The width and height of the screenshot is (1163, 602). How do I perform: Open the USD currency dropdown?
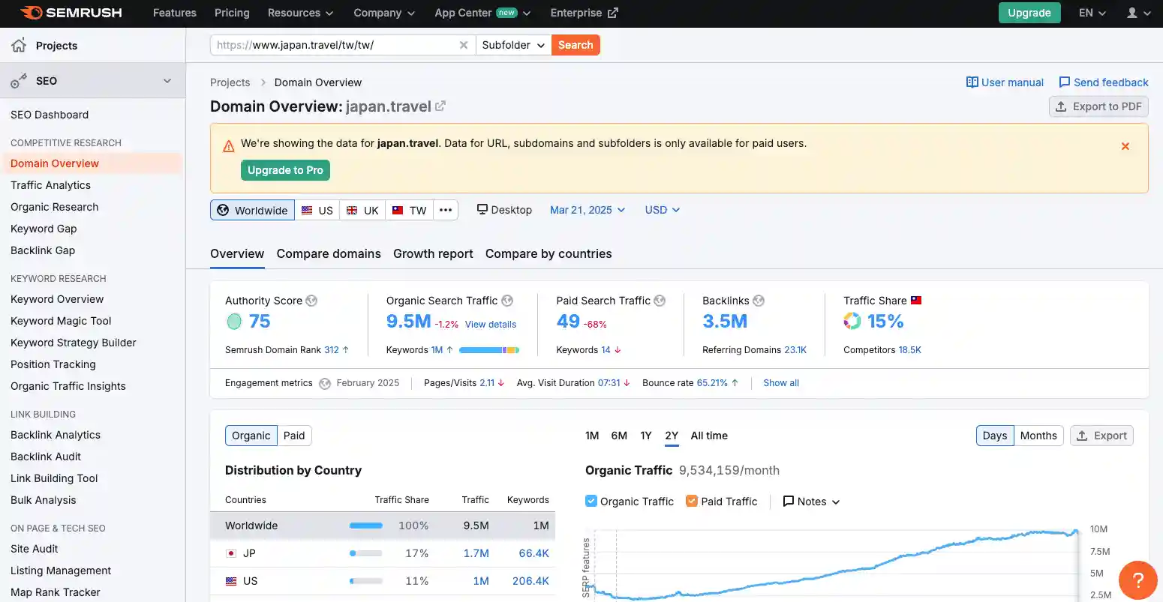pyautogui.click(x=662, y=210)
